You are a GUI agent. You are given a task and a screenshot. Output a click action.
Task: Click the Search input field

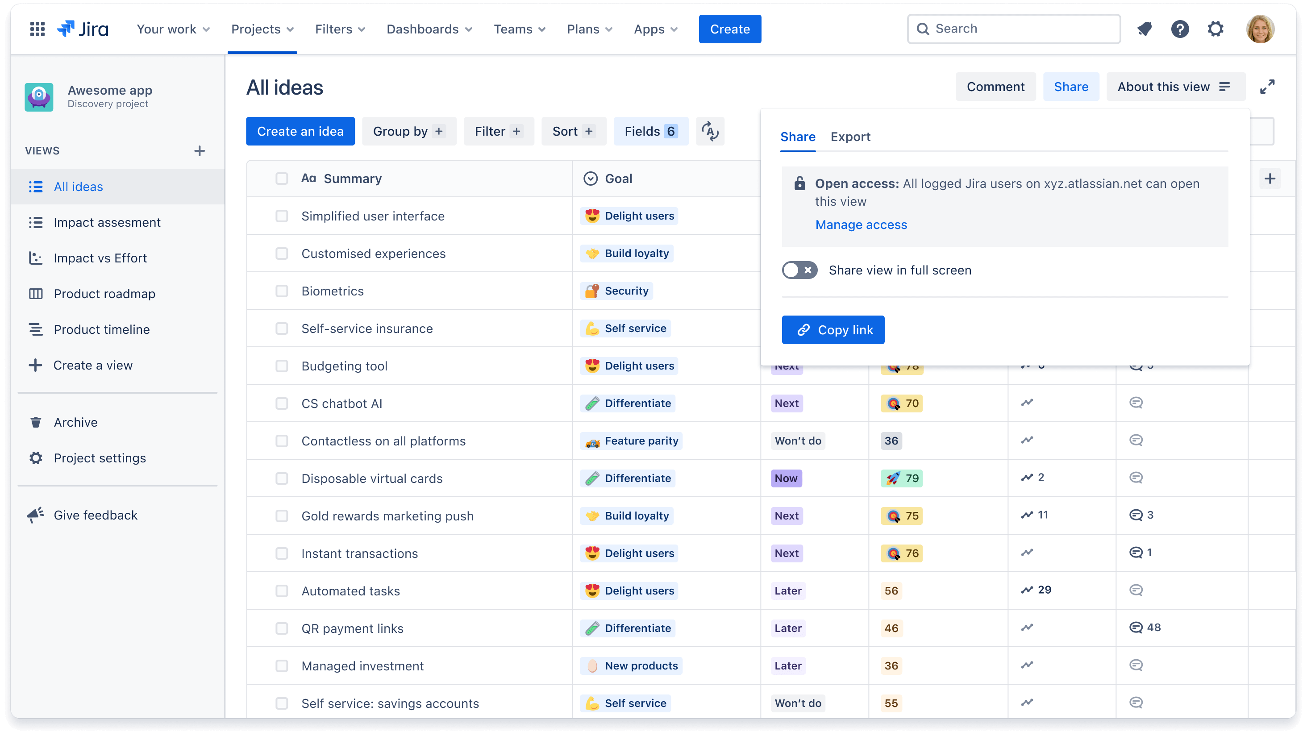[1013, 28]
